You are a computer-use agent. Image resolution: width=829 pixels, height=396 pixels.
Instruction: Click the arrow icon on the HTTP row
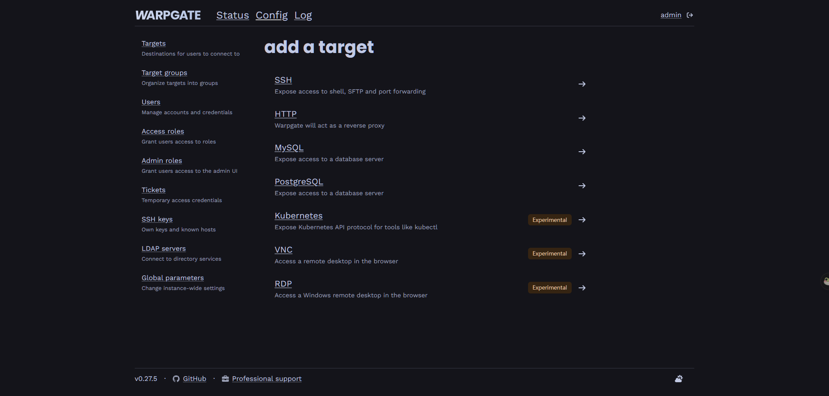coord(582,118)
